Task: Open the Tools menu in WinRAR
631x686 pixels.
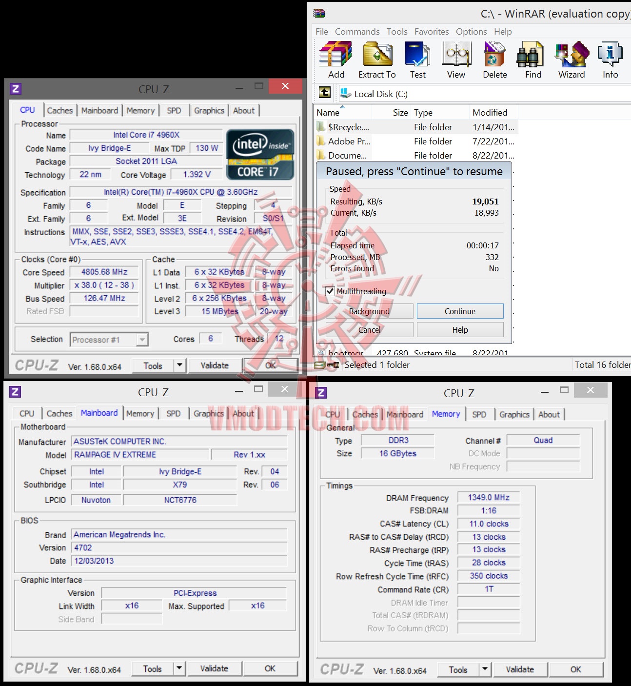Action: 397,32
